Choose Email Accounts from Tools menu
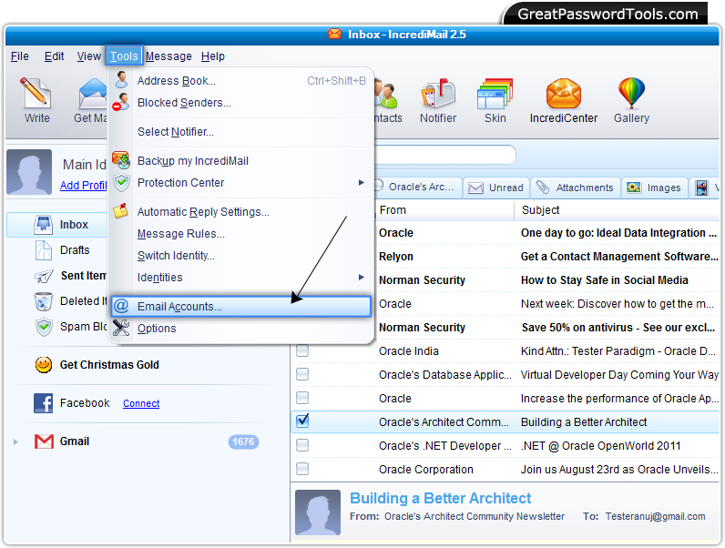The image size is (725, 548). 179,307
